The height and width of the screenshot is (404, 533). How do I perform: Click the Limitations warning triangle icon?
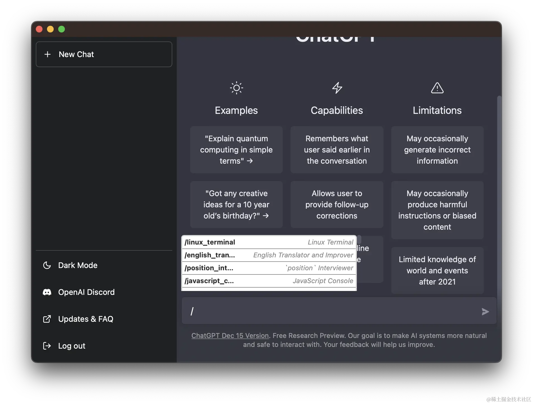click(437, 88)
